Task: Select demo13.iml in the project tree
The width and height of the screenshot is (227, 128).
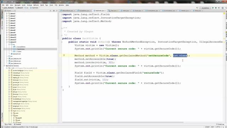Action: [17, 54]
